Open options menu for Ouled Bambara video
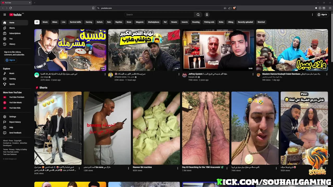 pos(327,74)
